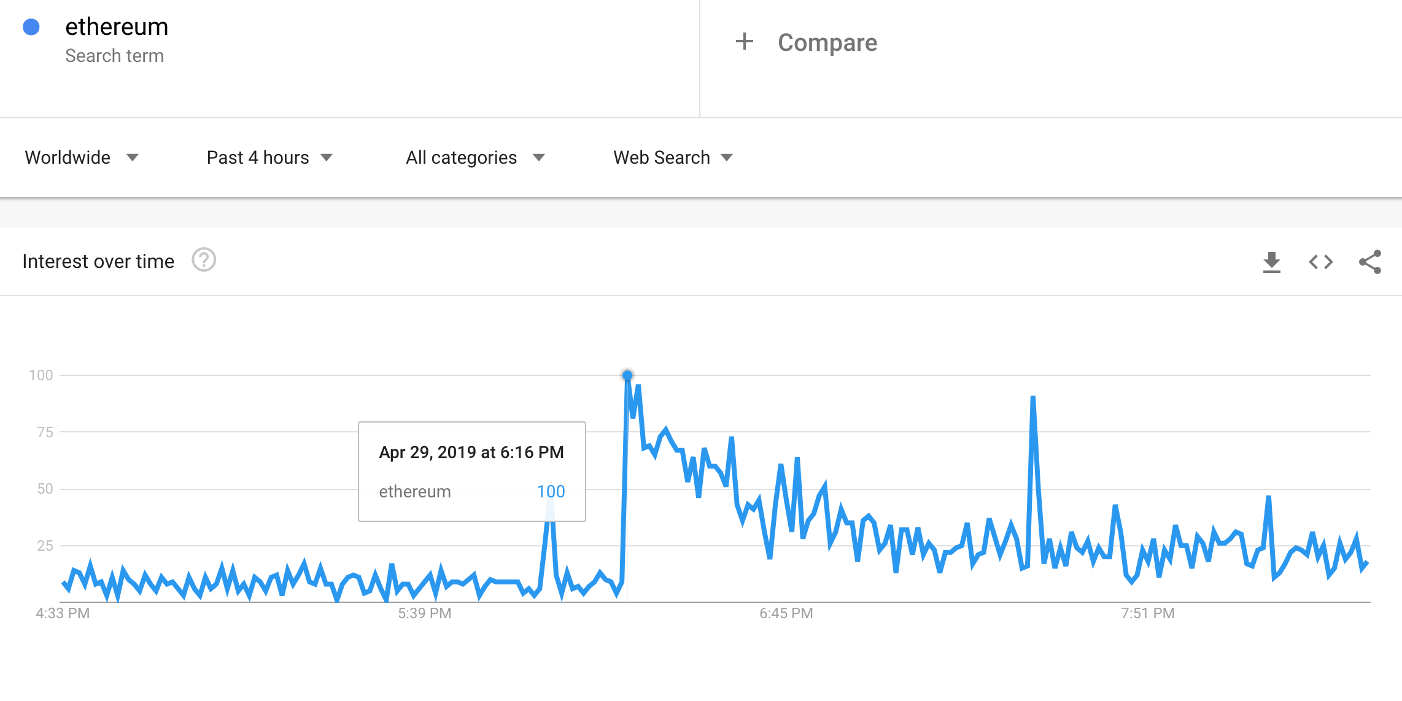
Task: Open the Past 4 hours time range dropdown
Action: coord(269,158)
